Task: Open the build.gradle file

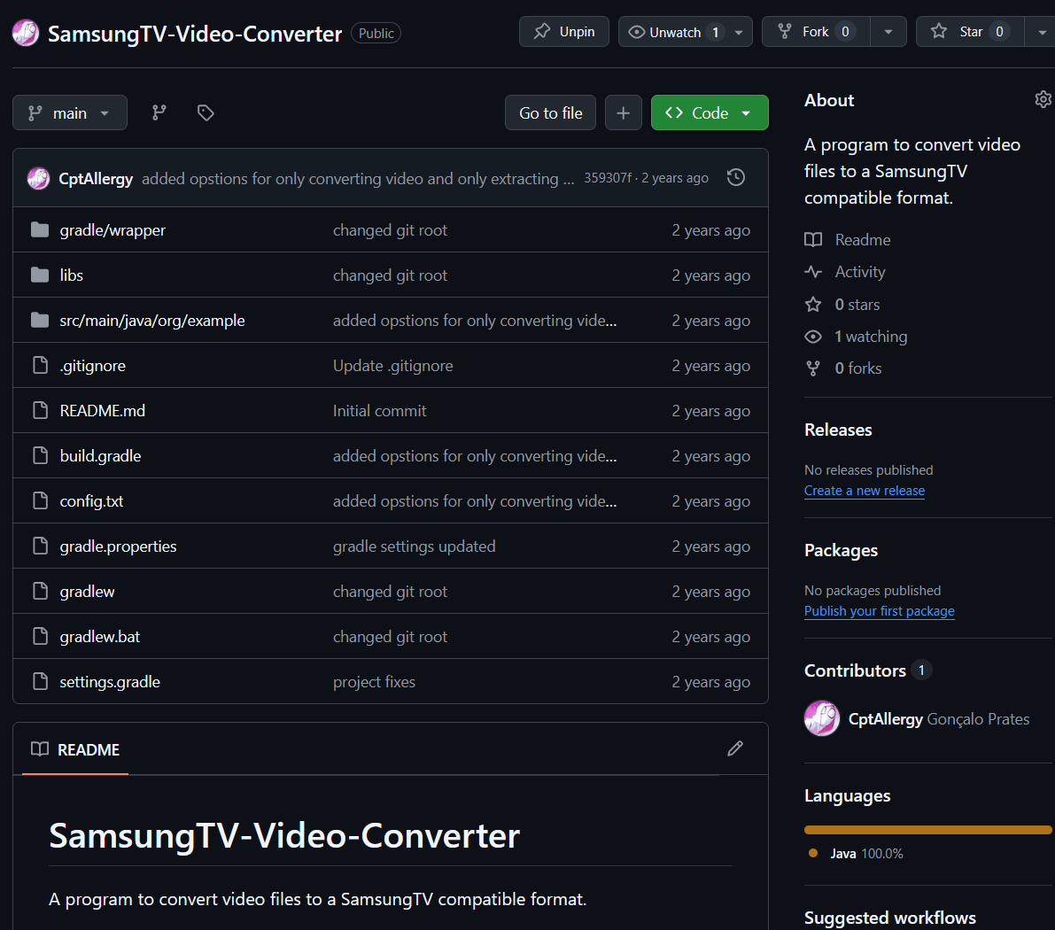Action: pos(100,455)
